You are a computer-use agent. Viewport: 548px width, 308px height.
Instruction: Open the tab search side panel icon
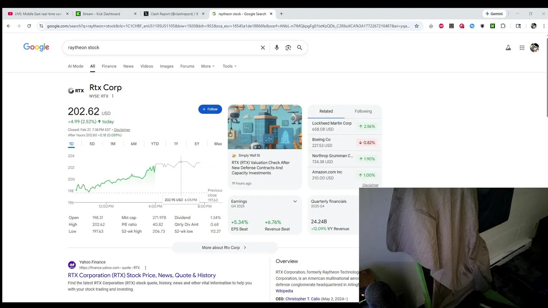click(518, 26)
